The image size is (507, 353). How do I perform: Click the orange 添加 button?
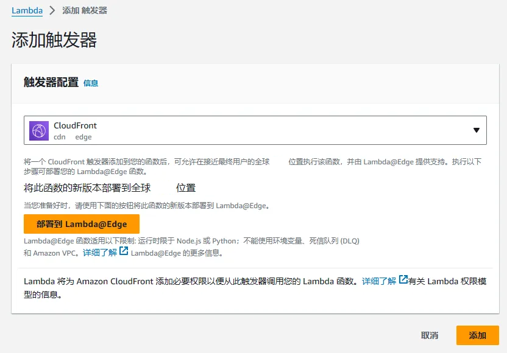(x=478, y=335)
